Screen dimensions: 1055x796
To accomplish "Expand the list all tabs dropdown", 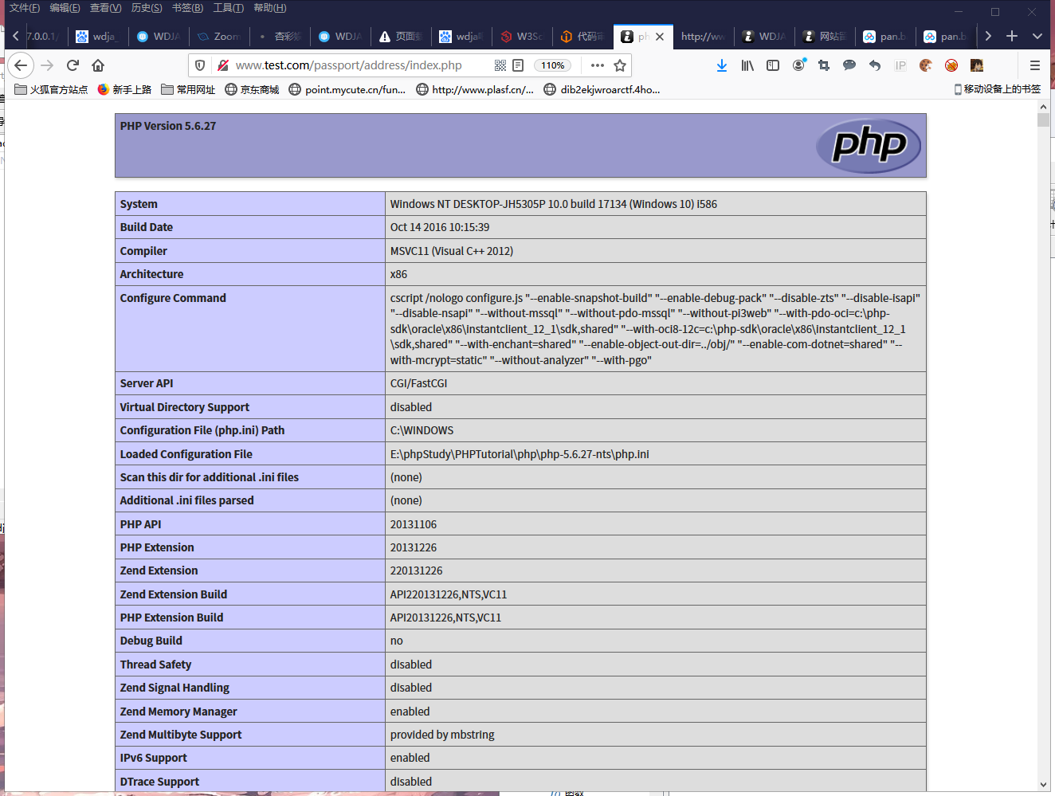I will [x=1037, y=36].
